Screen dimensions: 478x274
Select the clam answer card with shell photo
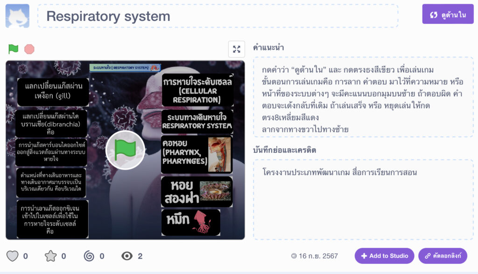coord(197,192)
